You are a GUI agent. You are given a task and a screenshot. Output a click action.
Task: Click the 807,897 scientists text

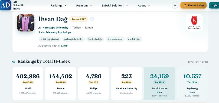(x=61, y=93)
